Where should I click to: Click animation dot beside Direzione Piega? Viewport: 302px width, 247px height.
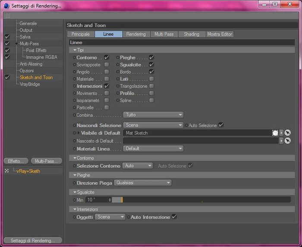(x=74, y=183)
